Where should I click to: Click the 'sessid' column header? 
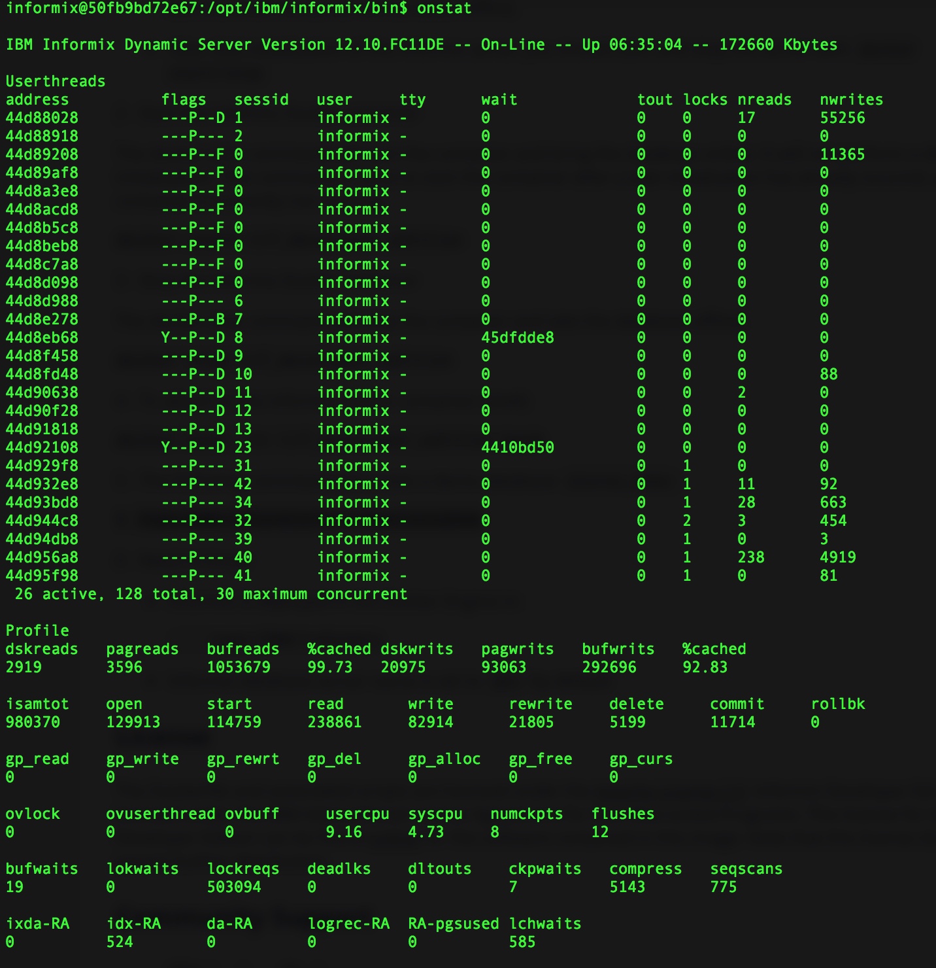[x=261, y=99]
